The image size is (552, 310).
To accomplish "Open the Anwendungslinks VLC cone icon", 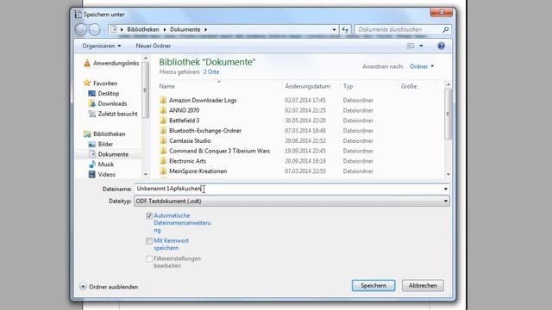I will (x=87, y=63).
